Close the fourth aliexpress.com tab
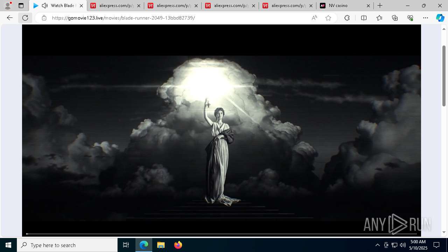448x252 pixels. pos(311,6)
